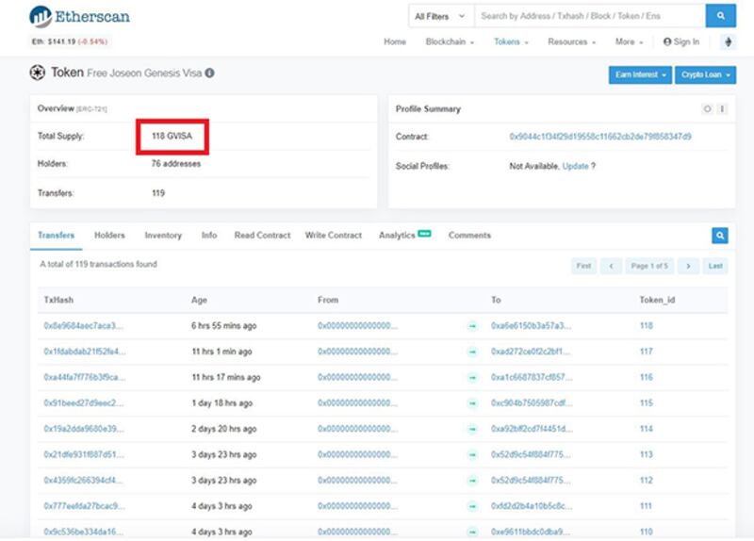
Task: Open token ID 114 link
Action: coord(647,429)
